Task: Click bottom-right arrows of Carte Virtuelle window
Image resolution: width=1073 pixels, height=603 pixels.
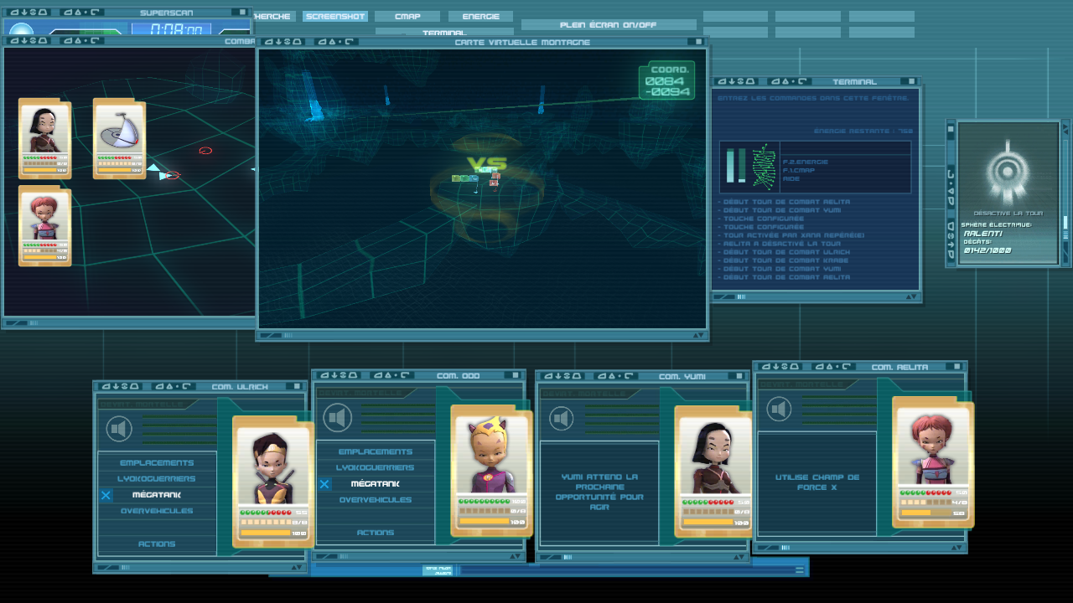Action: [698, 335]
